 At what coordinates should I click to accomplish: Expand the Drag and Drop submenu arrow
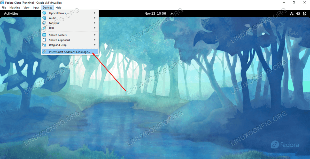pyautogui.click(x=95, y=45)
